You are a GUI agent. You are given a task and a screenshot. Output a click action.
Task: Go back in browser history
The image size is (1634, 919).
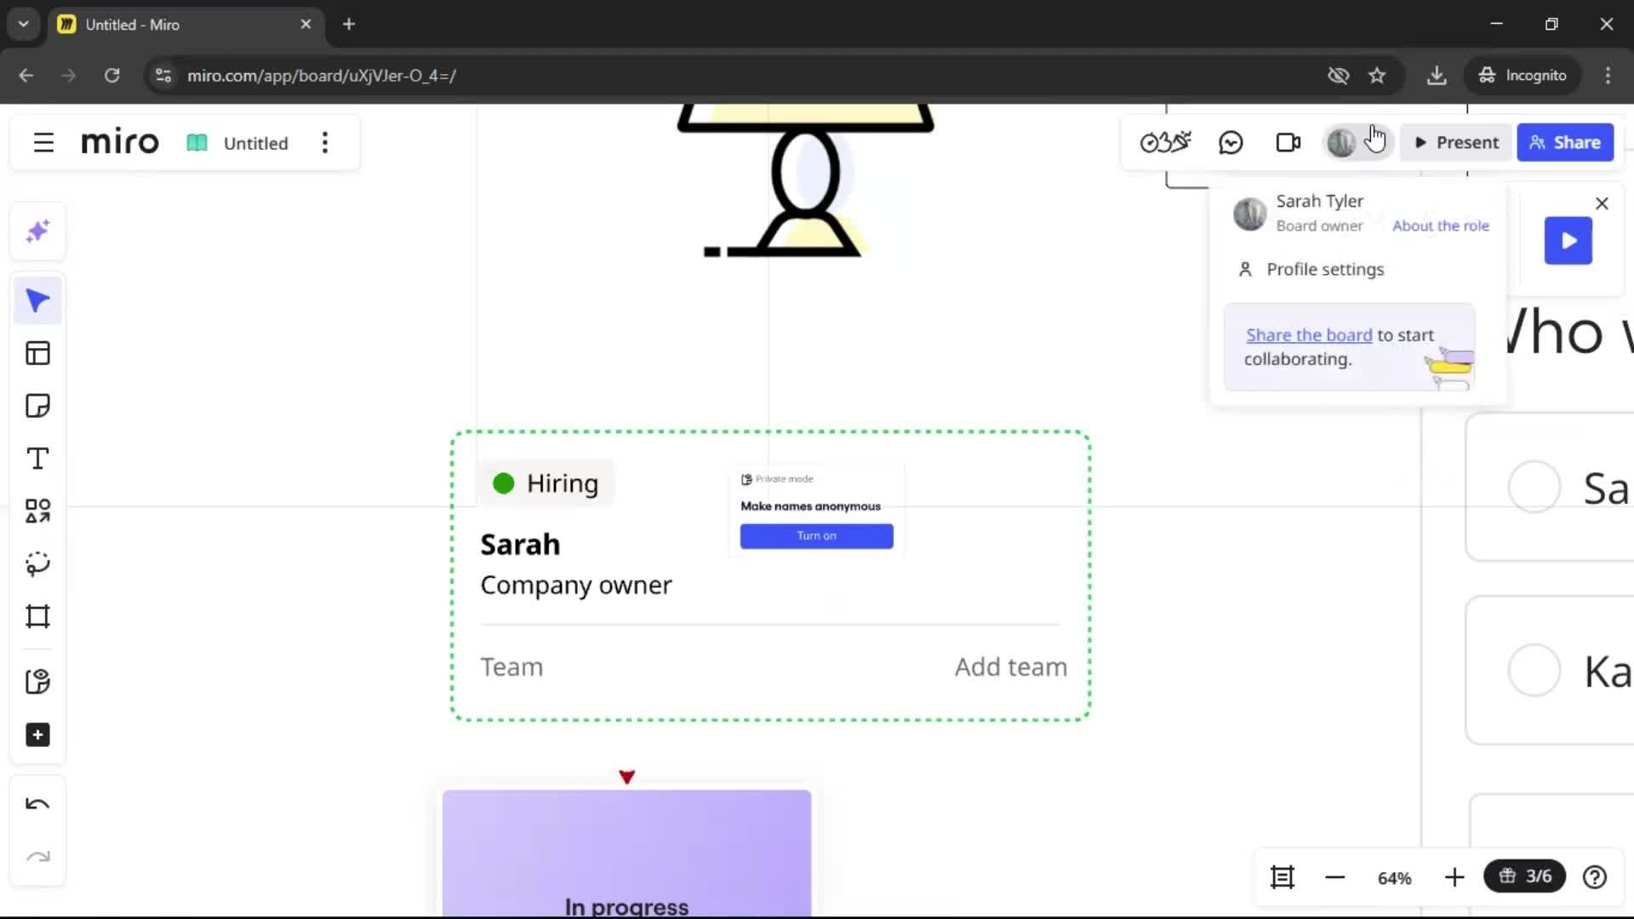[26, 75]
